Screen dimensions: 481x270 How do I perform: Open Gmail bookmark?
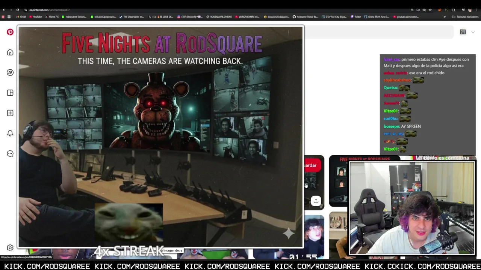[21, 17]
